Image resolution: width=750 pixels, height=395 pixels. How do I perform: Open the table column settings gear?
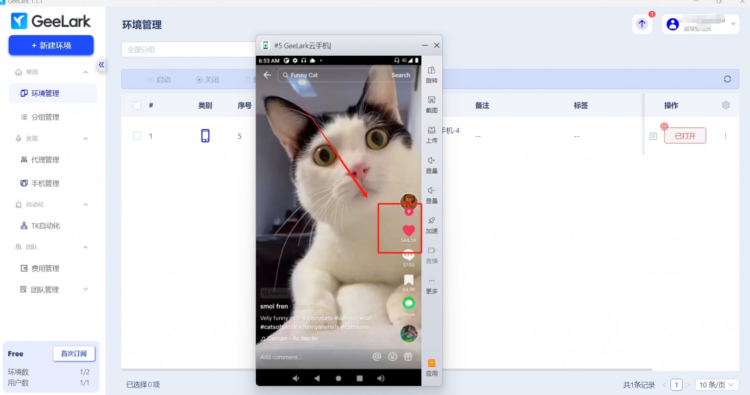pyautogui.click(x=726, y=104)
